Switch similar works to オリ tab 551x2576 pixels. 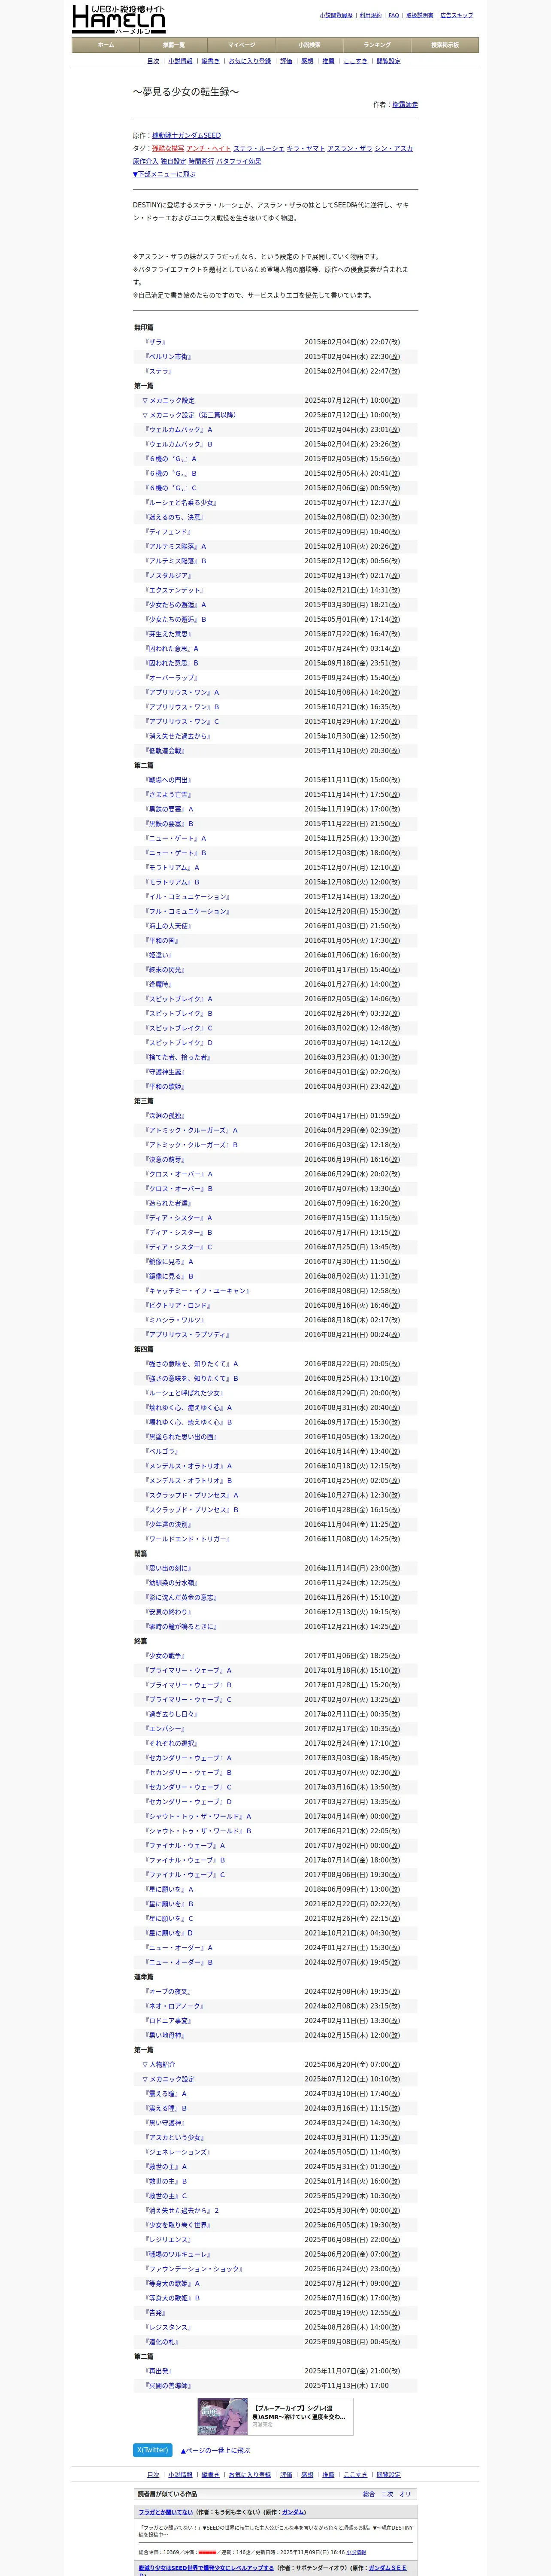tap(405, 2494)
